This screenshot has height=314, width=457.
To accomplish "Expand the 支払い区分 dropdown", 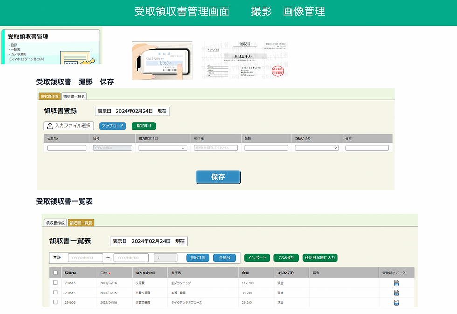I will (x=317, y=148).
